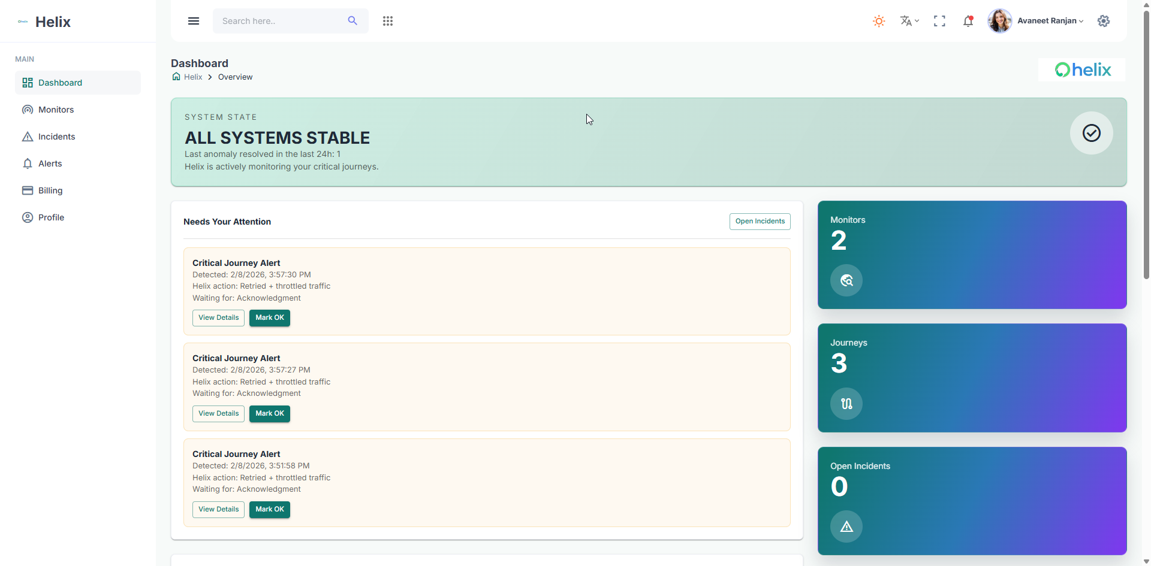The height and width of the screenshot is (566, 1151).
Task: Mark the first Critical Journey Alert OK
Action: pos(269,317)
